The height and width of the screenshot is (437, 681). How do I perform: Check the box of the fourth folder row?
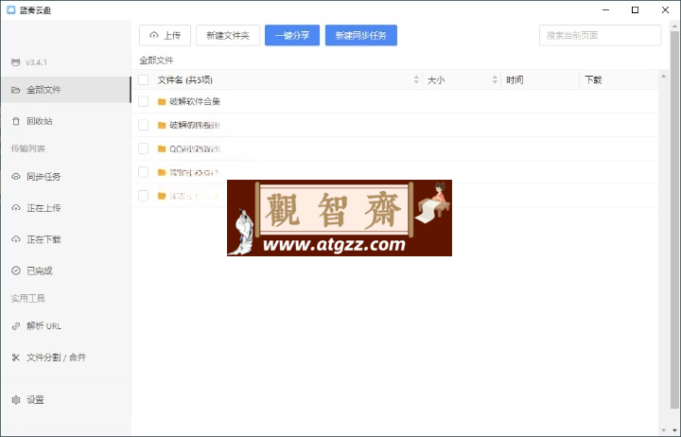pos(144,172)
